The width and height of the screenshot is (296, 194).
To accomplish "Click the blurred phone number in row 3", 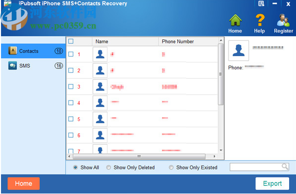I will pyautogui.click(x=169, y=87).
